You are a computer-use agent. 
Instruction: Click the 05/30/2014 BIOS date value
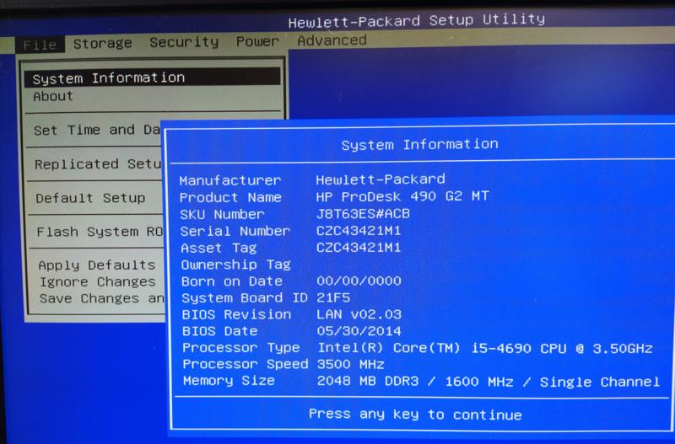(x=359, y=331)
